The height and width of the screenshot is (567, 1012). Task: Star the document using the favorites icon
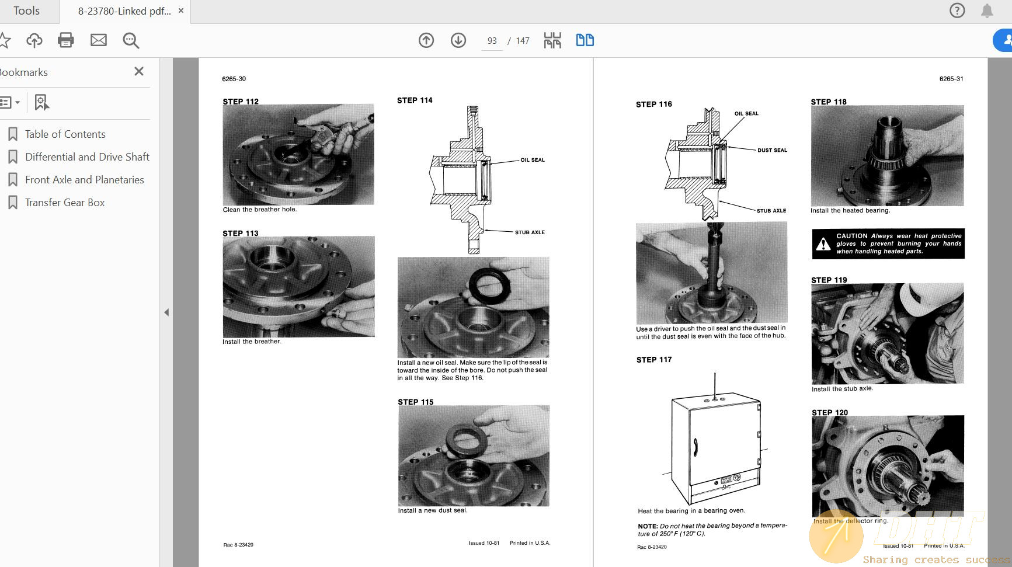[5, 40]
